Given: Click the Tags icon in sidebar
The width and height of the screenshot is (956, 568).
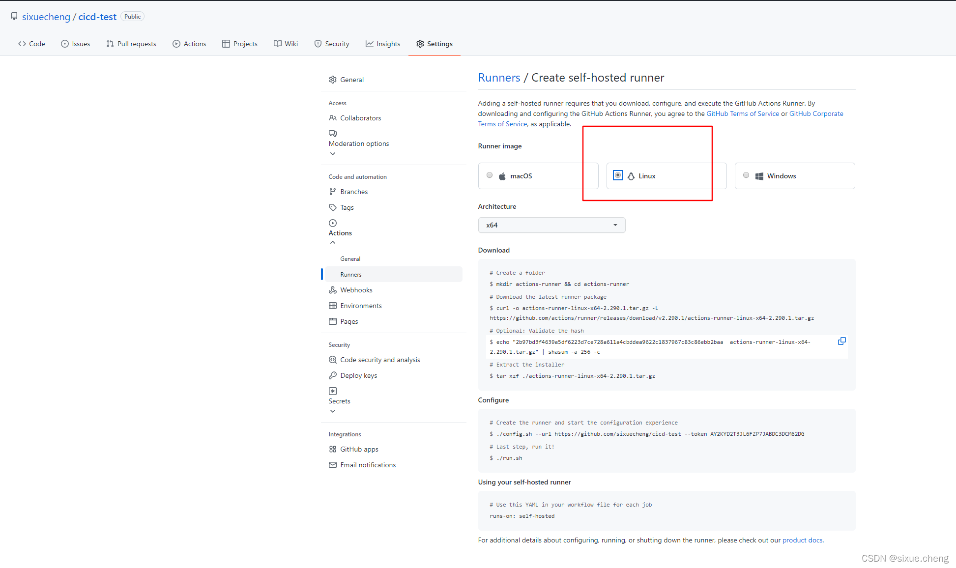Looking at the screenshot, I should pos(333,207).
